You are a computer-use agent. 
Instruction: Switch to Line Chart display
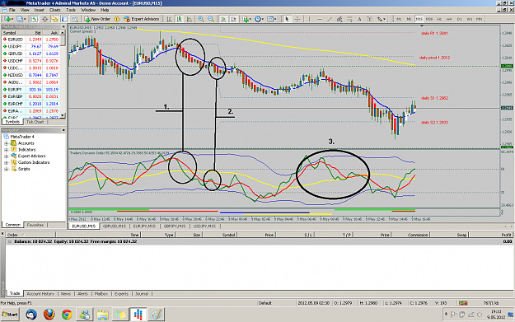[x=190, y=19]
